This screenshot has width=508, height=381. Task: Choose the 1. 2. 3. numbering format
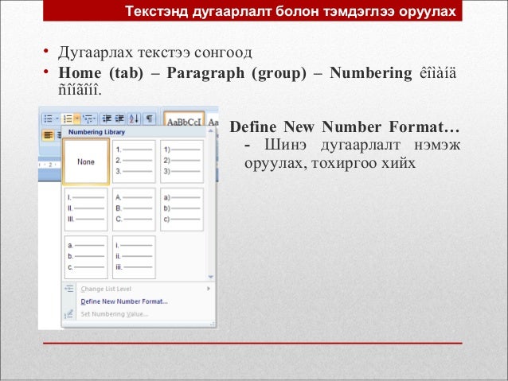click(x=134, y=161)
